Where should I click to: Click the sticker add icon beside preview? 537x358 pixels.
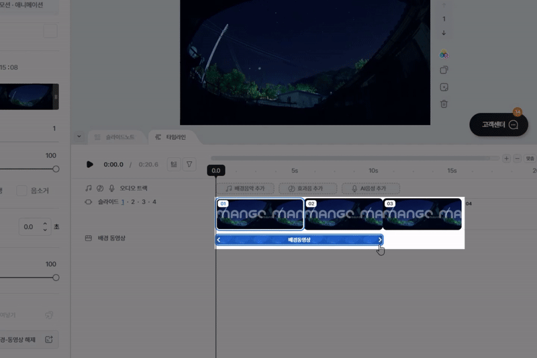click(x=444, y=87)
